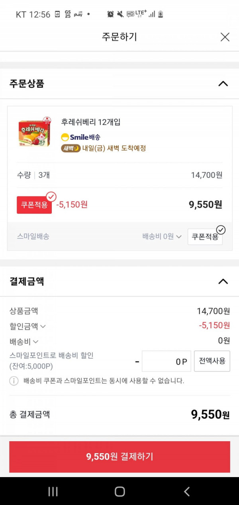Focus the Smile point input field
The height and width of the screenshot is (505, 239).
pyautogui.click(x=167, y=361)
